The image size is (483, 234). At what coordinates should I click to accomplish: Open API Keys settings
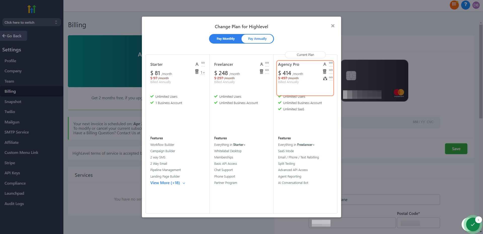[12, 173]
